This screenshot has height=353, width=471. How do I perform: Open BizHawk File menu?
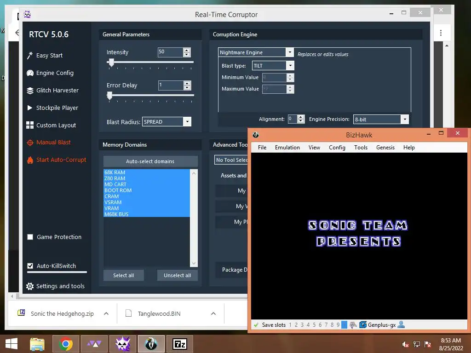tap(262, 148)
